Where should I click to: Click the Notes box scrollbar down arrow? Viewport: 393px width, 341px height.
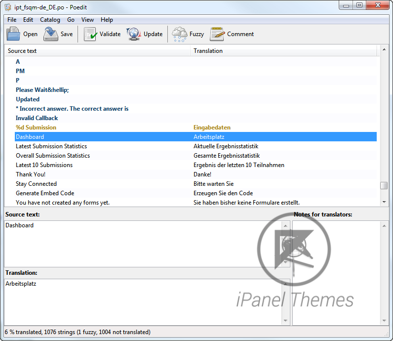click(384, 320)
